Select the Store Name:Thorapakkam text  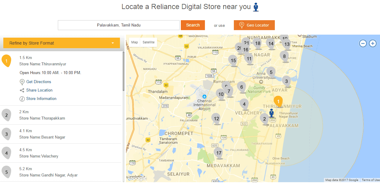42,118
